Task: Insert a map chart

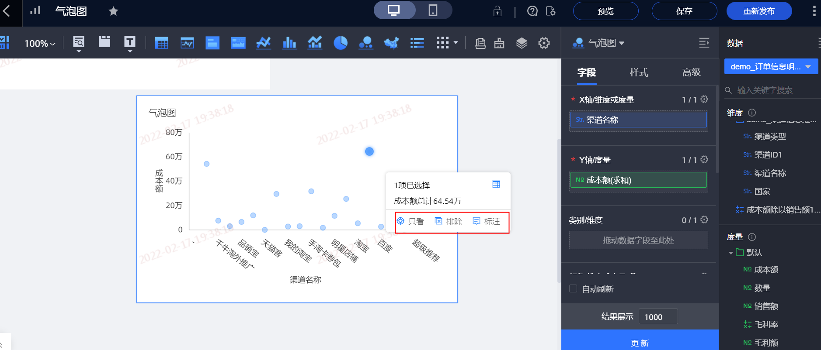Action: pos(392,43)
